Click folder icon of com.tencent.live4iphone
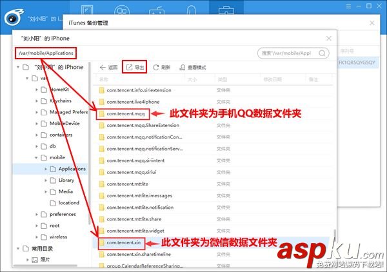 tap(101, 102)
